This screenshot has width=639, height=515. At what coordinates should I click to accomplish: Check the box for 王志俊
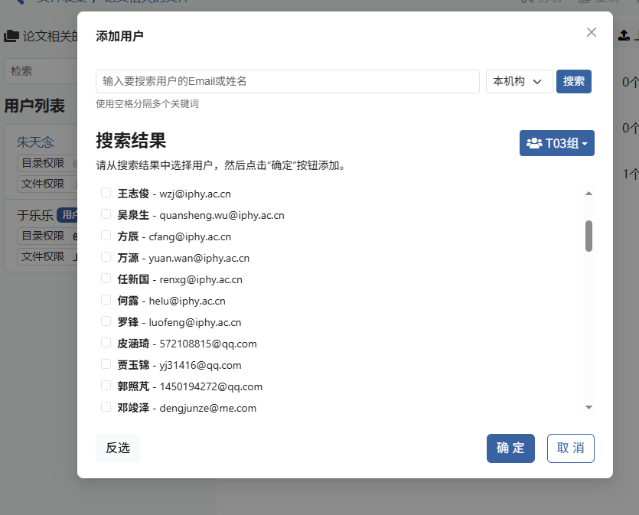tap(106, 192)
